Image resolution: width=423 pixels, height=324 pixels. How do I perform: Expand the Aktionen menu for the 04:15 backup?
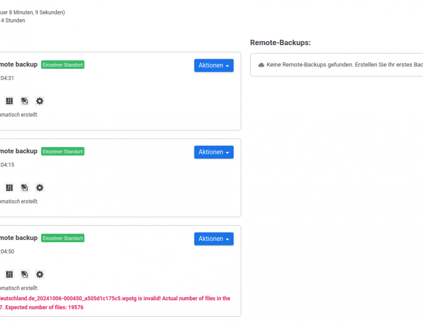[x=213, y=152]
